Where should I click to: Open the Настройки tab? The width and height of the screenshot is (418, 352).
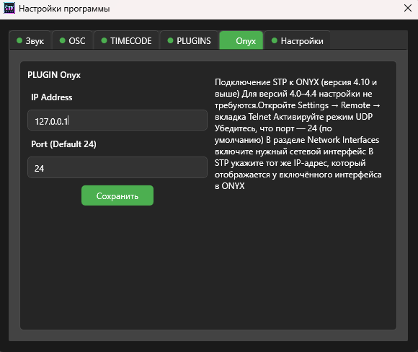(297, 40)
